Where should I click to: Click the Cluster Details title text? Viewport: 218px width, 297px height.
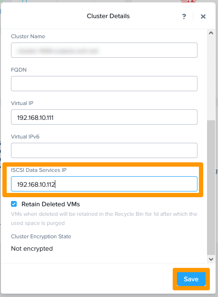(108, 16)
